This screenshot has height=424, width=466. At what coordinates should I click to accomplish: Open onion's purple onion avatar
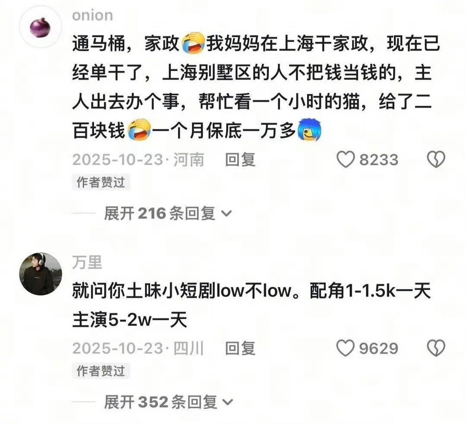coord(41,27)
